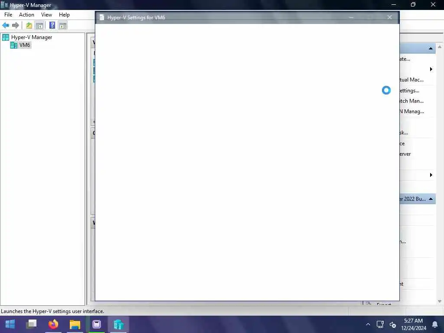Collapse the '2022 Bu...' Actions section arrow
The height and width of the screenshot is (333, 444).
(431, 199)
